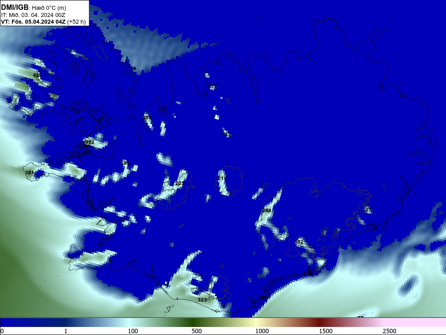Viewport: 446px width, 335px height.
Task: Click the map value "352"
Action: pyautogui.click(x=90, y=142)
